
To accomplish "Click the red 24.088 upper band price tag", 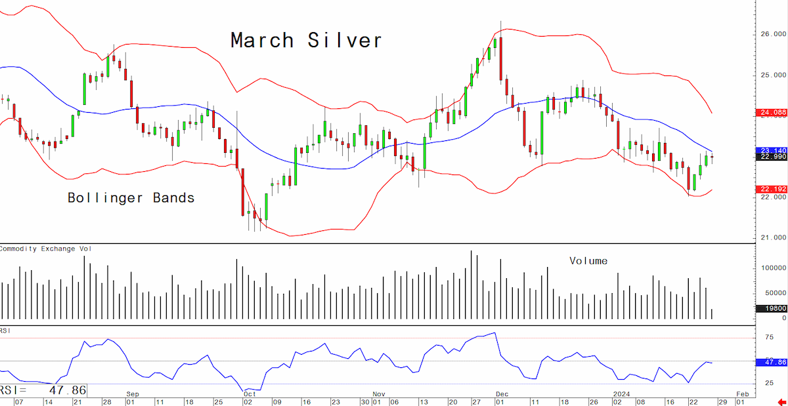I will point(772,112).
